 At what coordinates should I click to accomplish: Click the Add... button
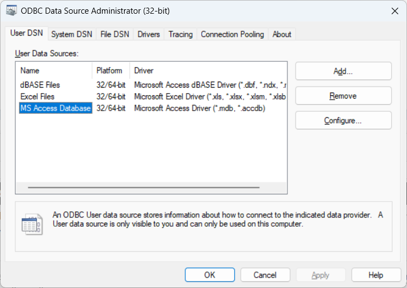click(343, 71)
